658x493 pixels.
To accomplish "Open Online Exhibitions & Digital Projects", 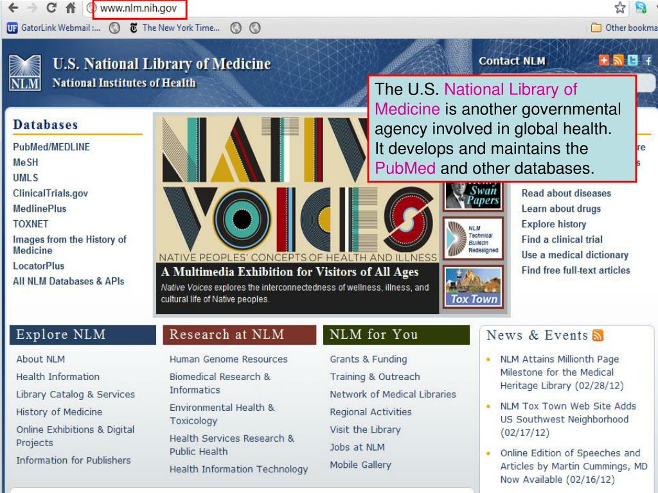I will click(x=76, y=436).
